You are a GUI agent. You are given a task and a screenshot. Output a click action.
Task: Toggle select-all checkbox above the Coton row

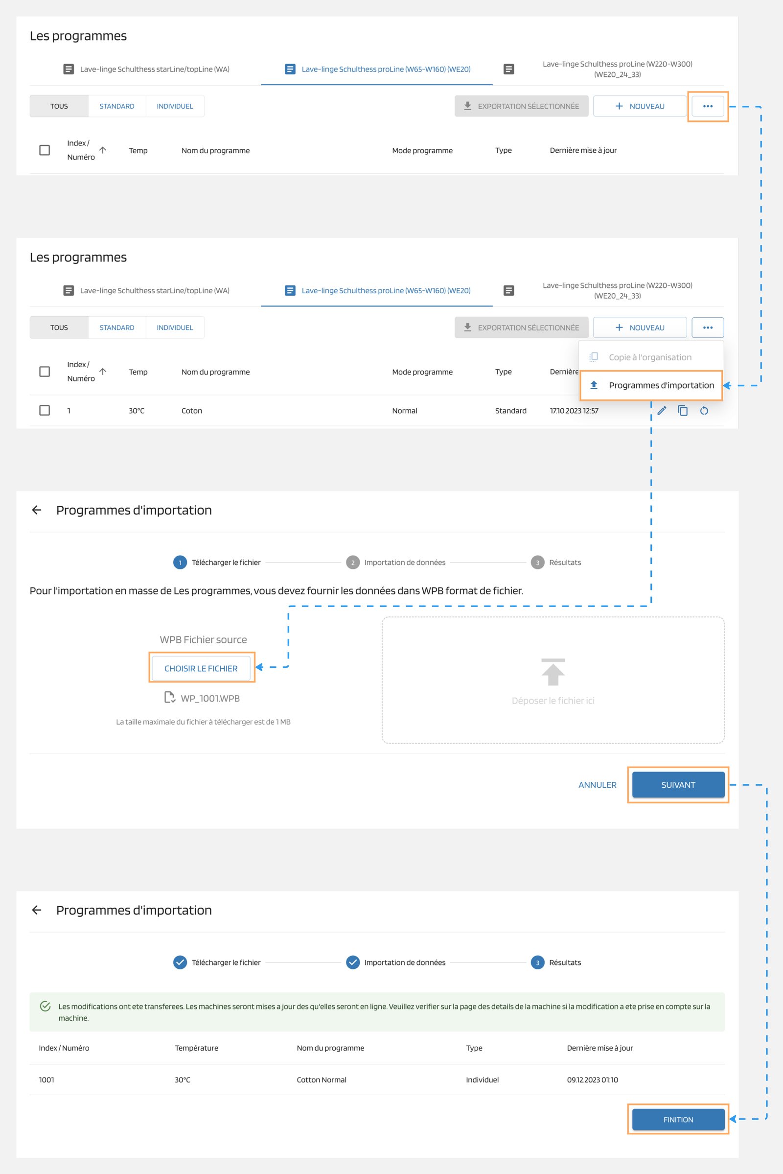[45, 371]
